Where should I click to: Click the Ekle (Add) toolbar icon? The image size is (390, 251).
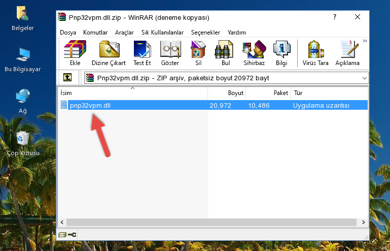coord(75,53)
